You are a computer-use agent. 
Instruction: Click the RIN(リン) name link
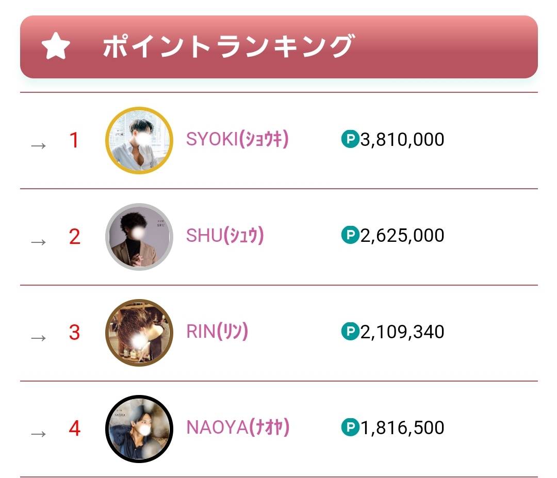[217, 332]
